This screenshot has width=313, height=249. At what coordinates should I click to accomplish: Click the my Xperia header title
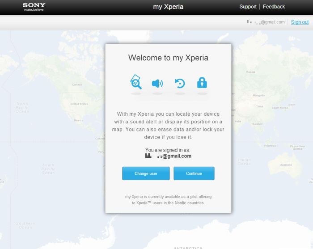click(x=168, y=7)
